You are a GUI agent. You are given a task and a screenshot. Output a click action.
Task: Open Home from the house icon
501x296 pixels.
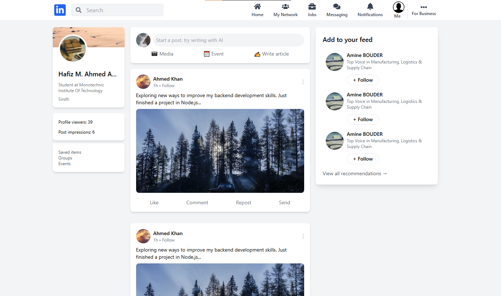258,6
